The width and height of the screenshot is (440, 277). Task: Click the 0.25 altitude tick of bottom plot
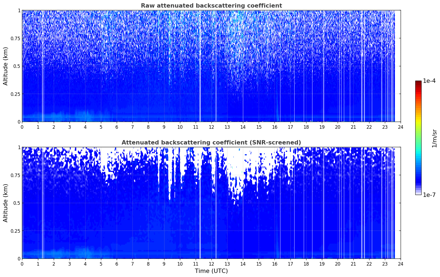[x=15, y=231]
